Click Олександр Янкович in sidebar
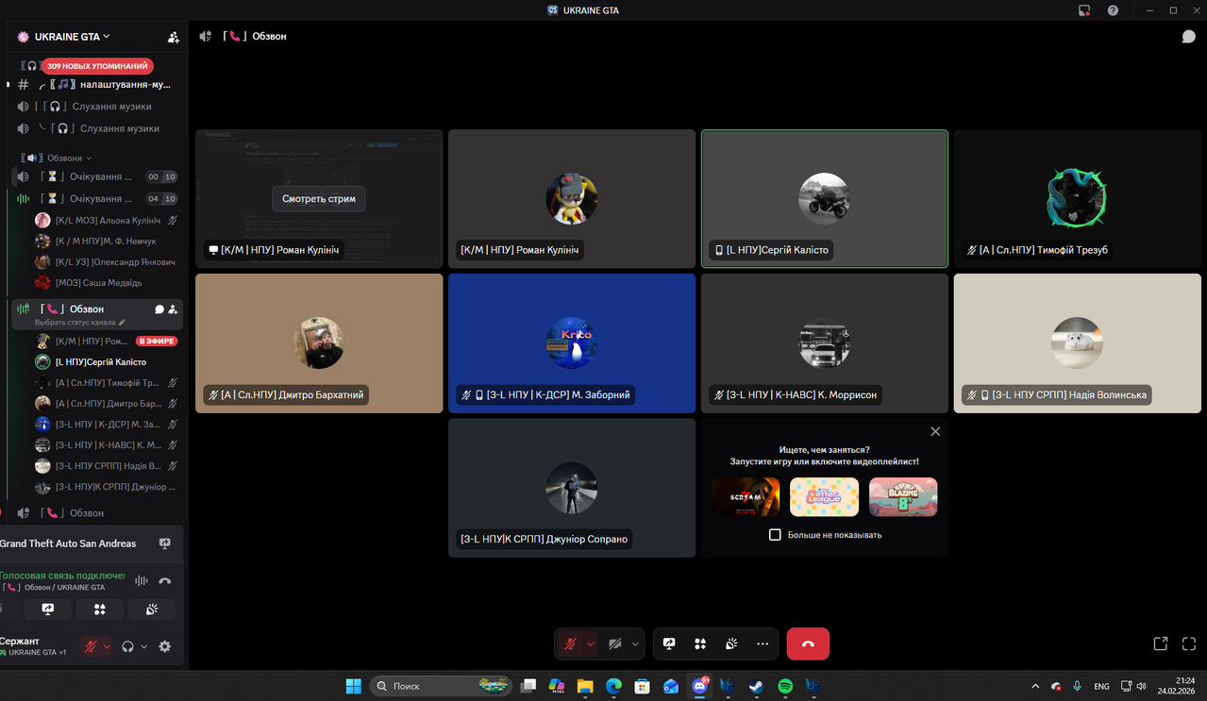The image size is (1207, 701). pyautogui.click(x=106, y=262)
